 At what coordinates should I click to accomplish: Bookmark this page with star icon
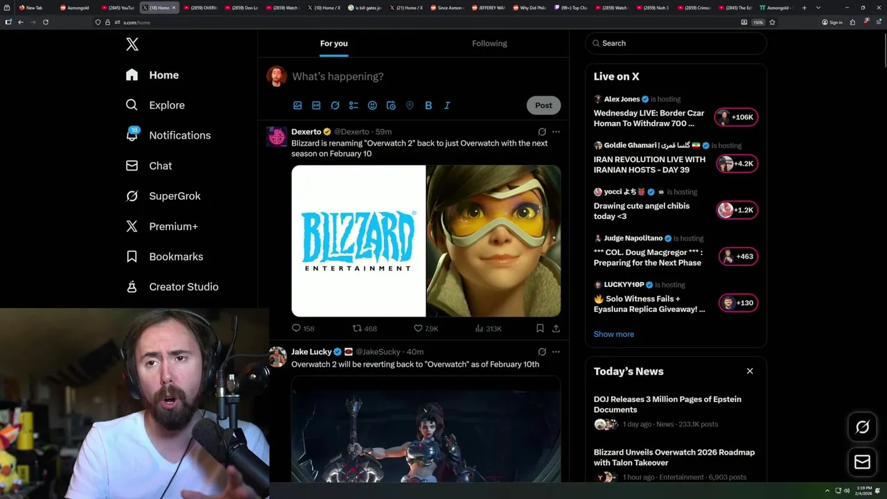(x=772, y=22)
